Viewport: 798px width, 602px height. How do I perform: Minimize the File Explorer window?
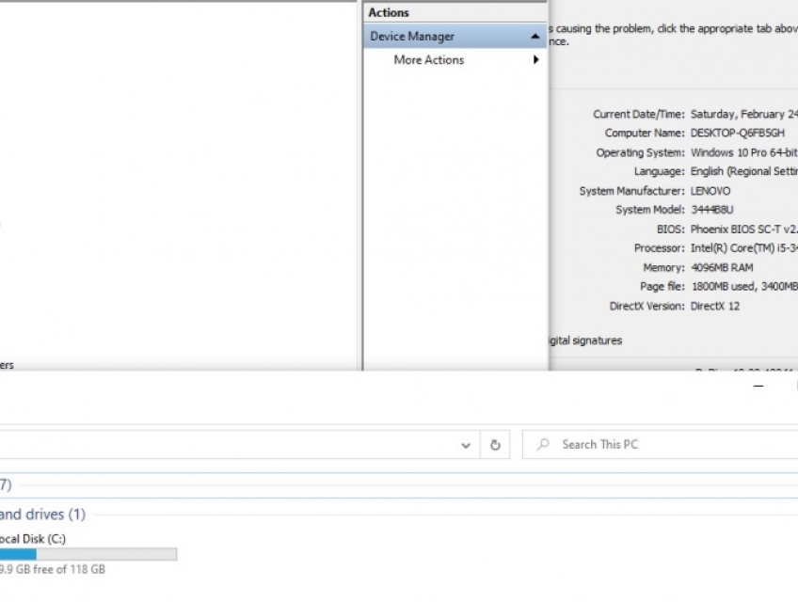[x=758, y=386]
